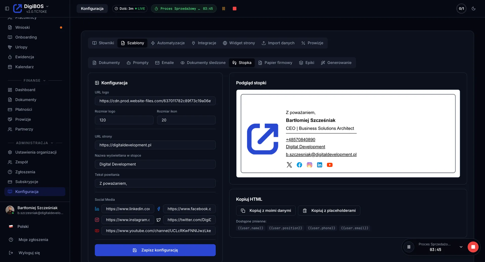This screenshot has width=485, height=262.
Task: Open Kalendarz in the sidebar
Action: click(x=35, y=67)
